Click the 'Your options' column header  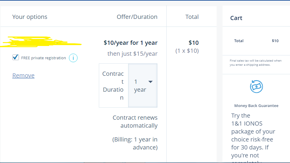pyautogui.click(x=30, y=17)
